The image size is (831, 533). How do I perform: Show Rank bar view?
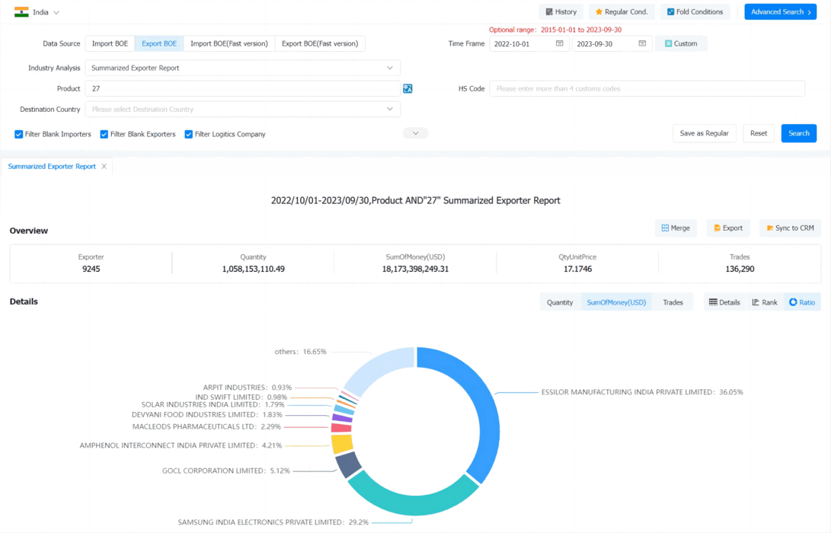click(764, 302)
